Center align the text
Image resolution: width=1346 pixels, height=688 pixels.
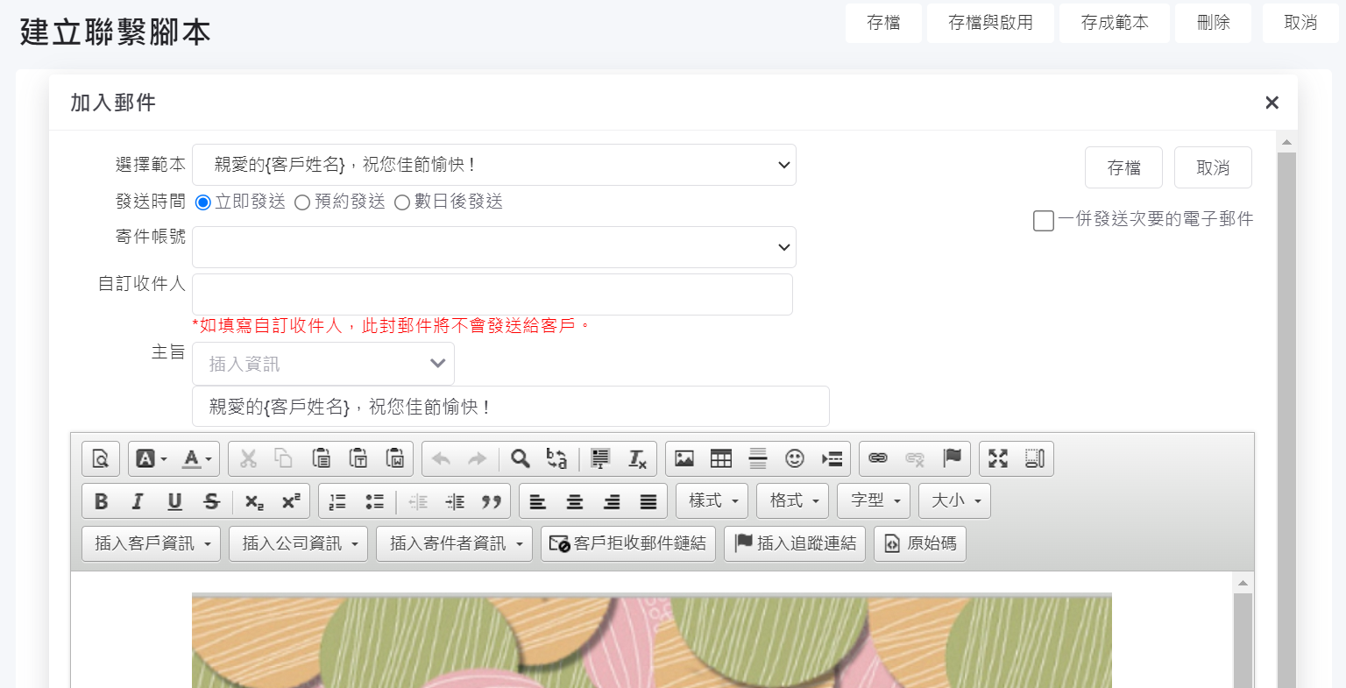click(575, 501)
